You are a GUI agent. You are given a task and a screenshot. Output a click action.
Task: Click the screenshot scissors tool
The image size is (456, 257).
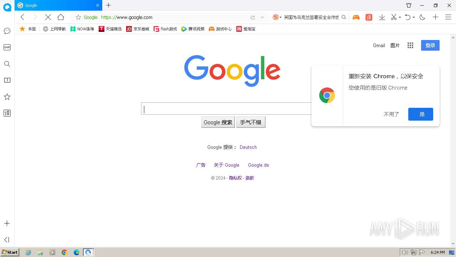(x=394, y=17)
